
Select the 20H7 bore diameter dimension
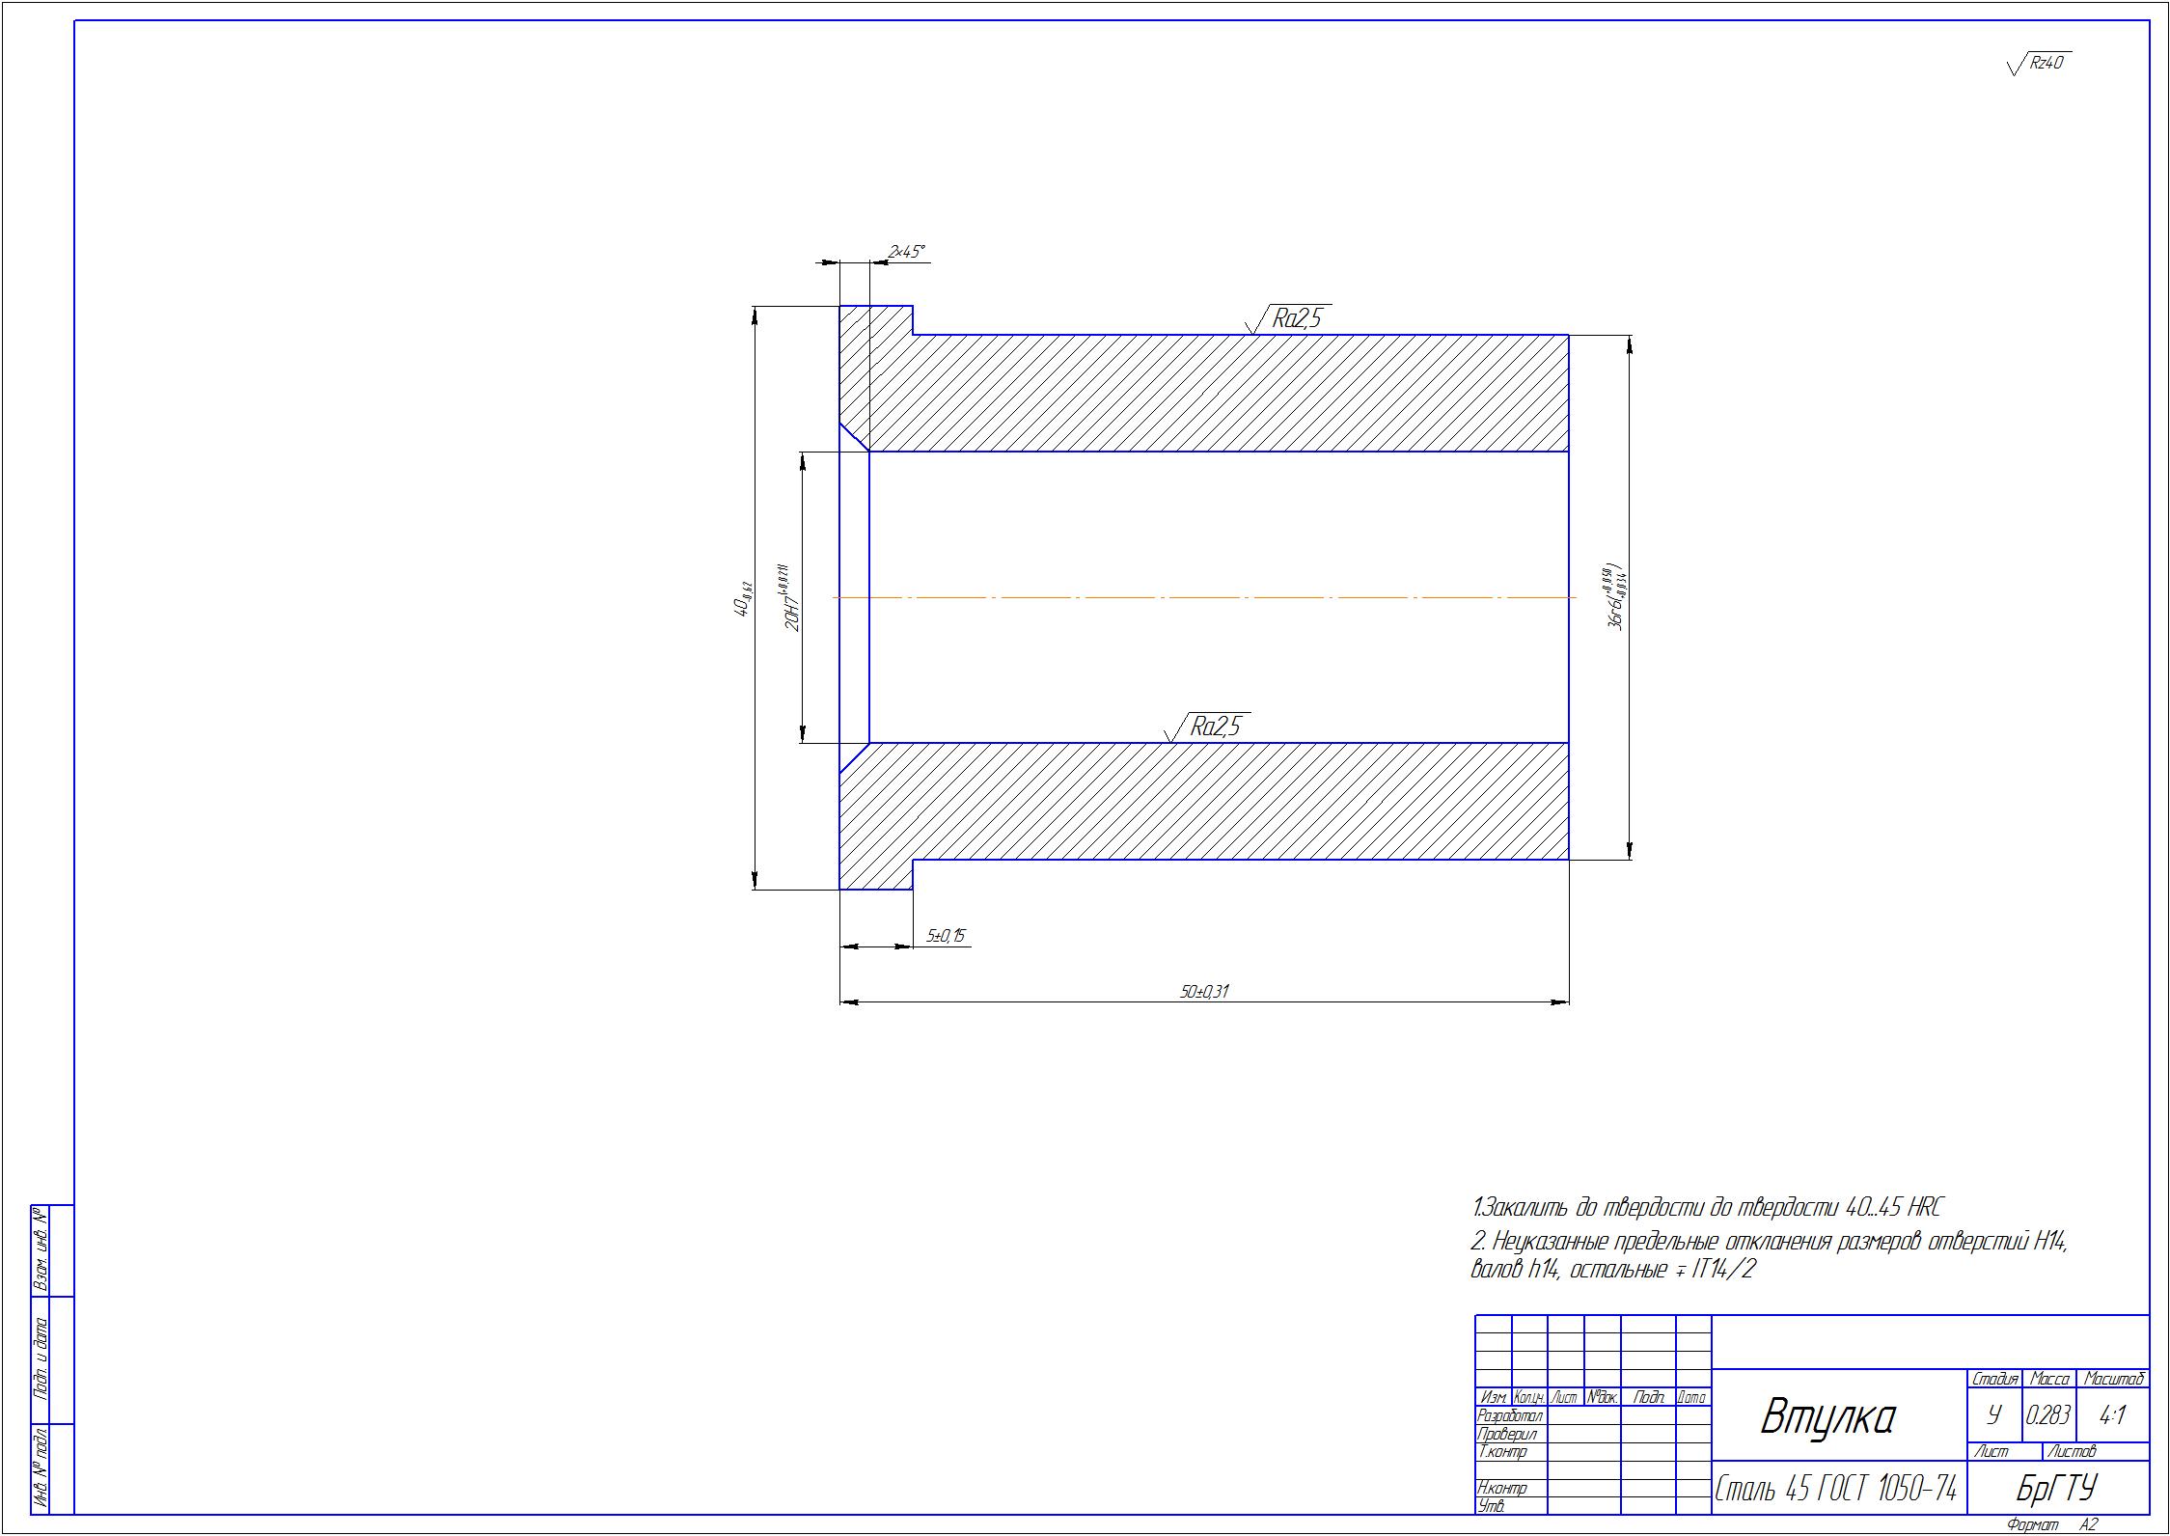[789, 598]
